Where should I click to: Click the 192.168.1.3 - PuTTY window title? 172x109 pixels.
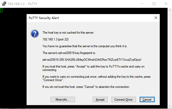(22, 4)
